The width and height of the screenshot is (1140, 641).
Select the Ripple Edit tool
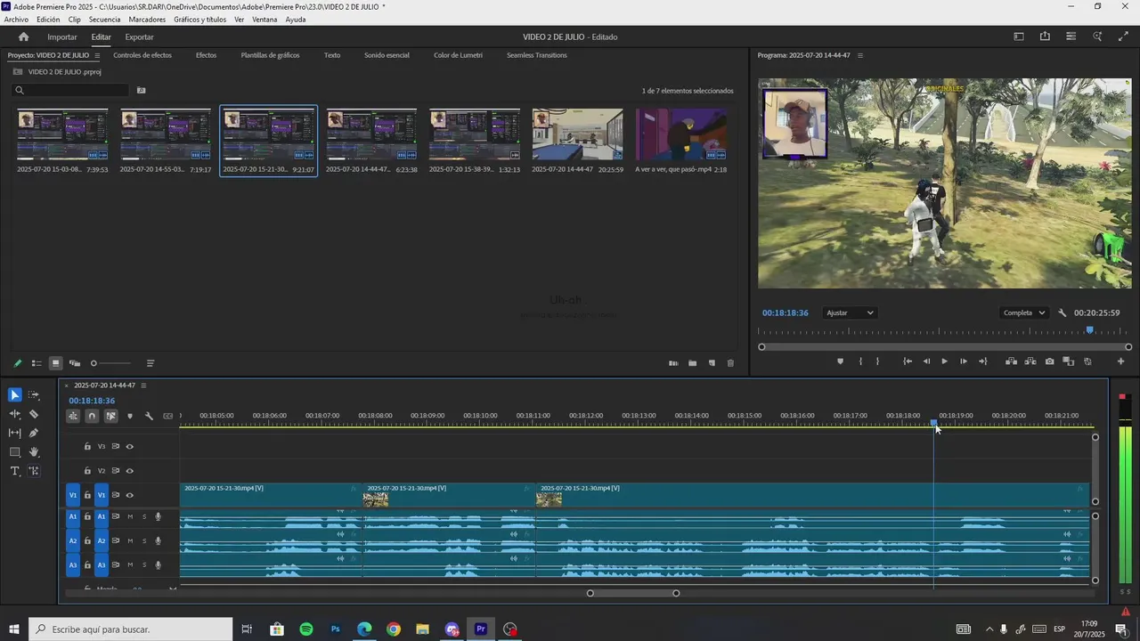coord(15,414)
